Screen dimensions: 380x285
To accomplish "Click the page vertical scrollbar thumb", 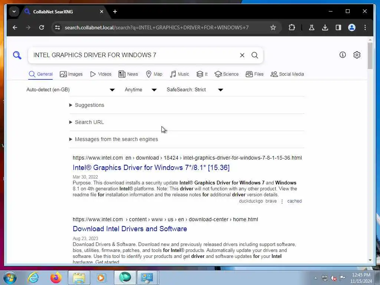I will [x=370, y=56].
